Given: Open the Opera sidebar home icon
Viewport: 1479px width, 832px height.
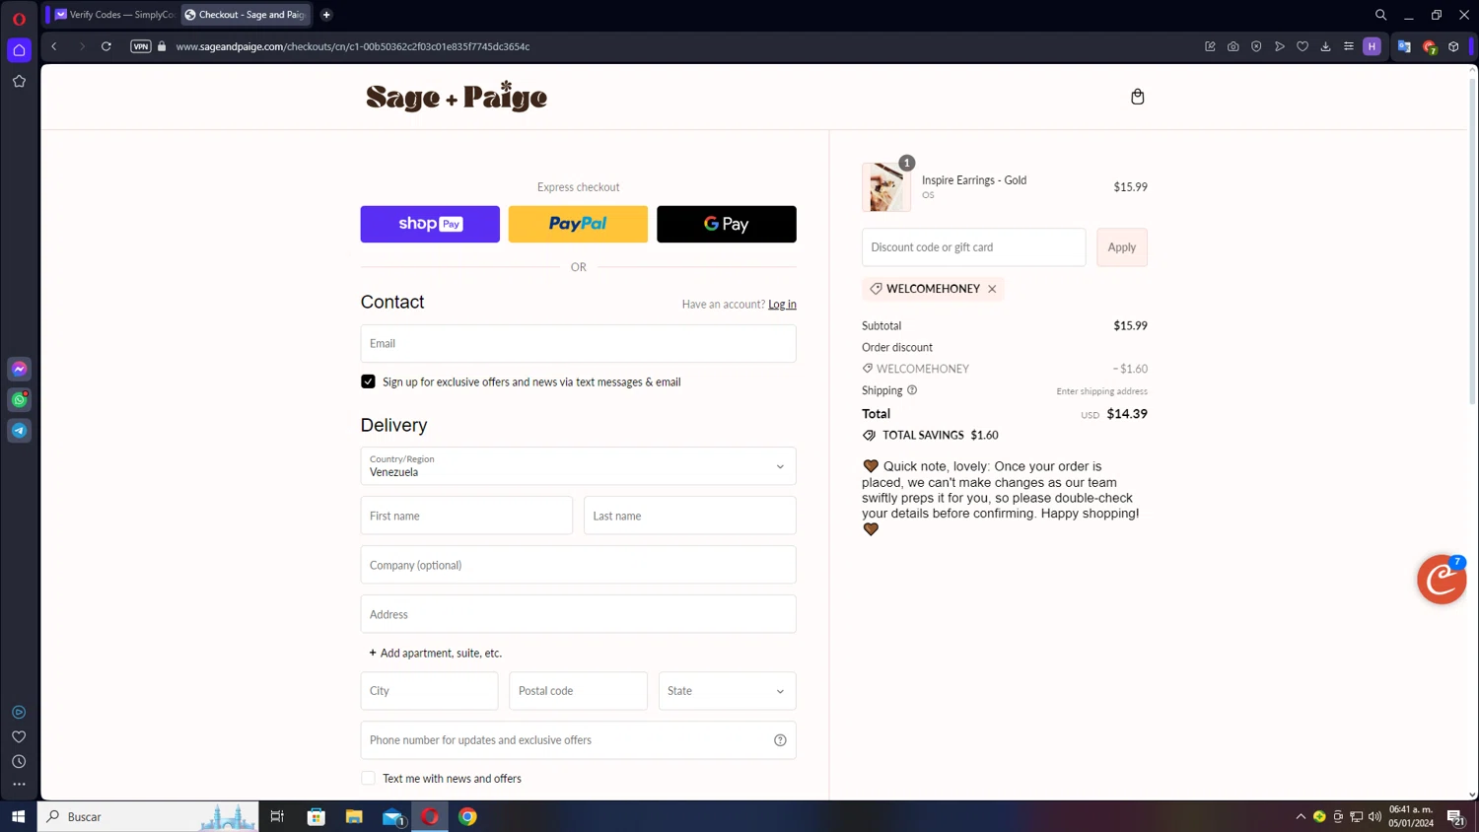Looking at the screenshot, I should (x=19, y=50).
